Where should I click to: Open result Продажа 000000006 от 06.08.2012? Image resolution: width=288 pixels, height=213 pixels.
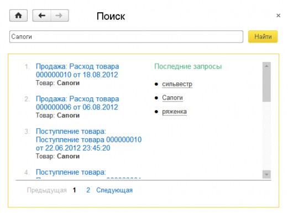coord(77,103)
